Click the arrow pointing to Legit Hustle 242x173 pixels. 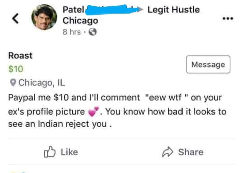point(141,10)
